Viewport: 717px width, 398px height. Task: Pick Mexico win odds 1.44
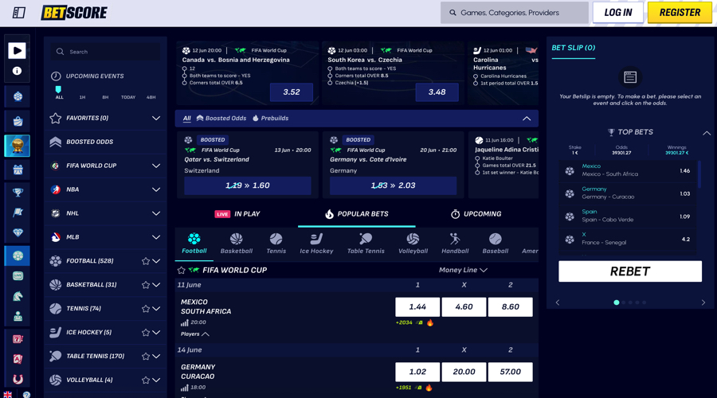pos(417,307)
